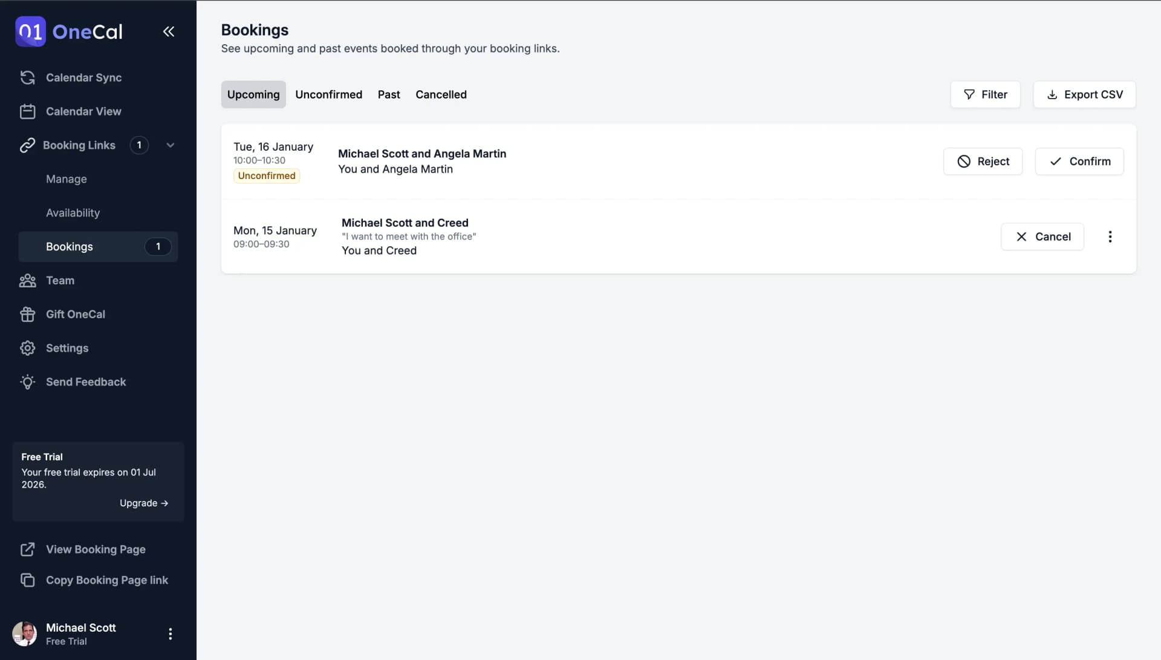Open Gift OneCal gift icon
This screenshot has height=660, width=1161.
coord(28,315)
